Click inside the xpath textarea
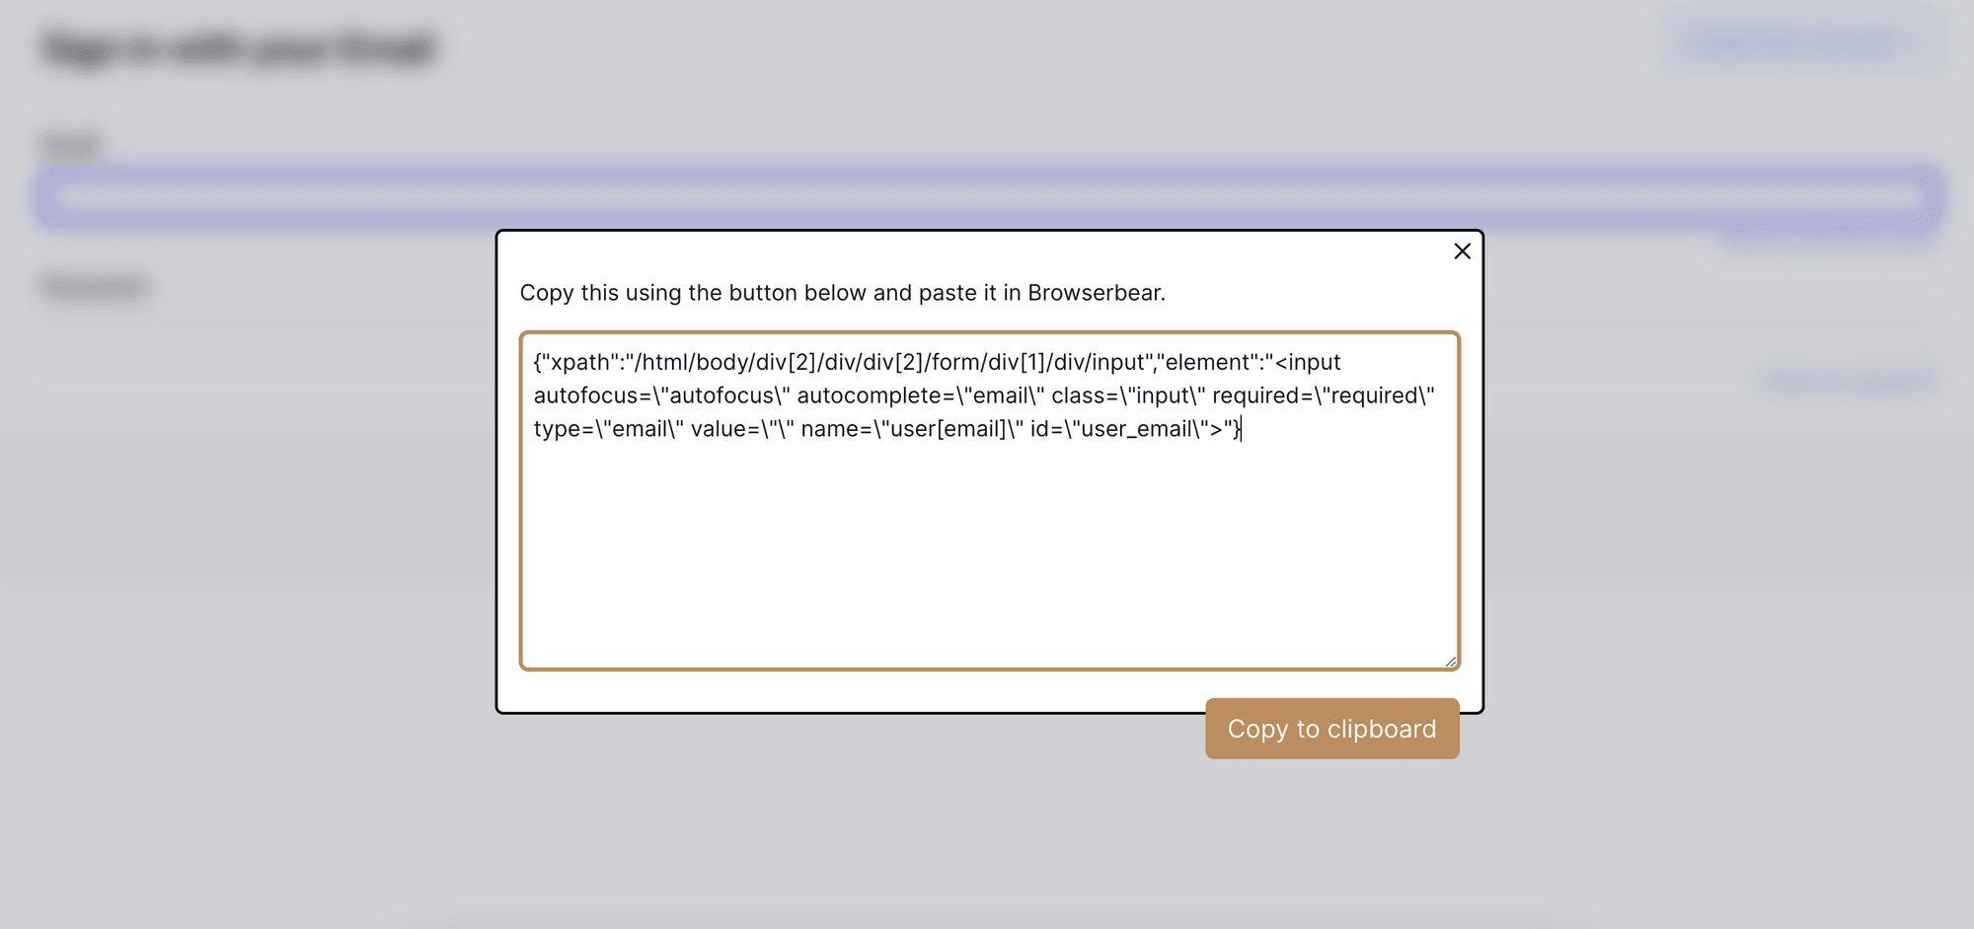 pyautogui.click(x=987, y=542)
